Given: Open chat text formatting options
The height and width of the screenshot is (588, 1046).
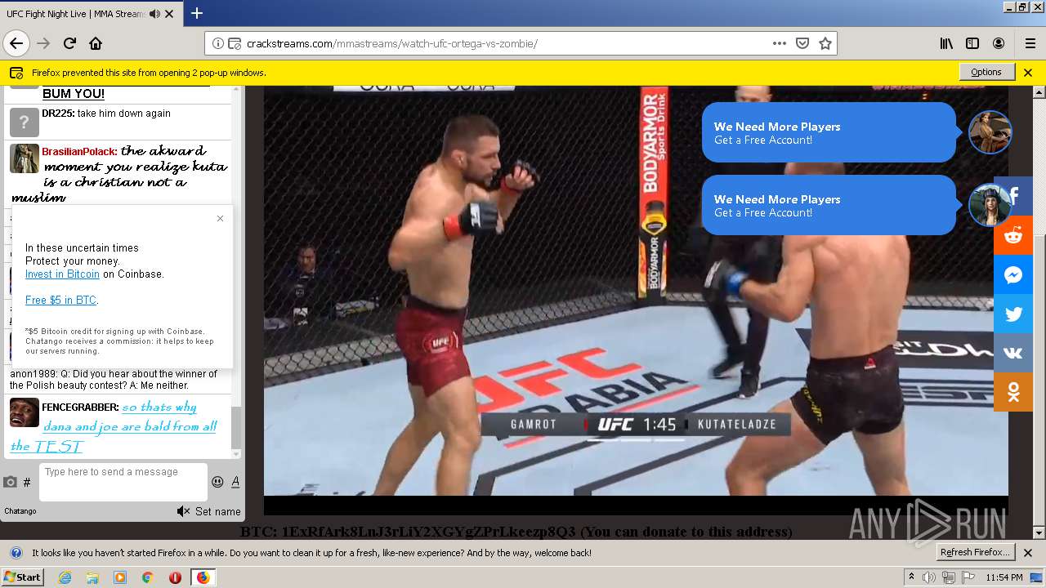Looking at the screenshot, I should pyautogui.click(x=235, y=482).
